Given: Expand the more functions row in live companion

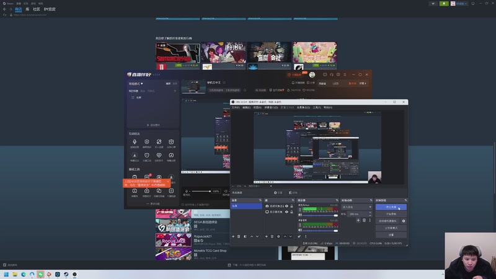Looking at the screenshot, I should click(x=153, y=204).
